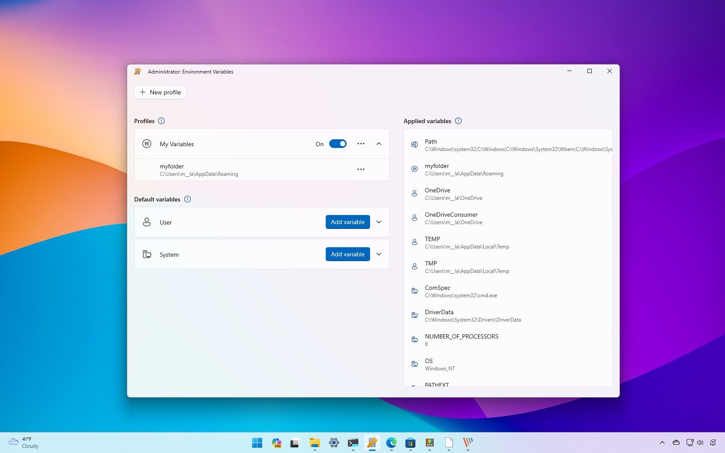The width and height of the screenshot is (725, 453).
Task: Expand the System variables list
Action: pyautogui.click(x=378, y=254)
